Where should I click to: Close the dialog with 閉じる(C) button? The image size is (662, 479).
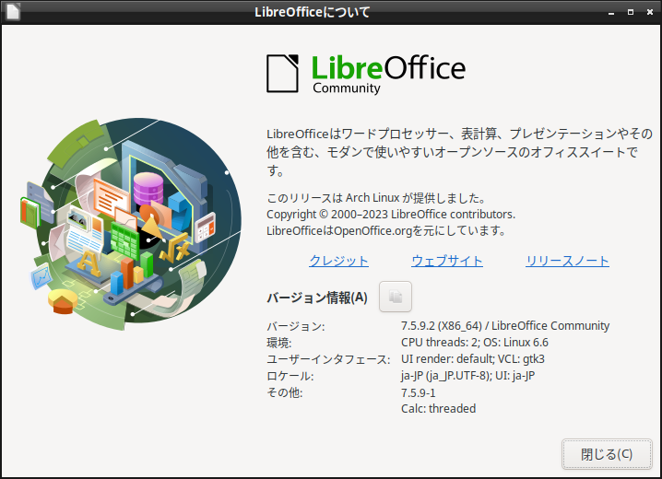[x=607, y=454]
